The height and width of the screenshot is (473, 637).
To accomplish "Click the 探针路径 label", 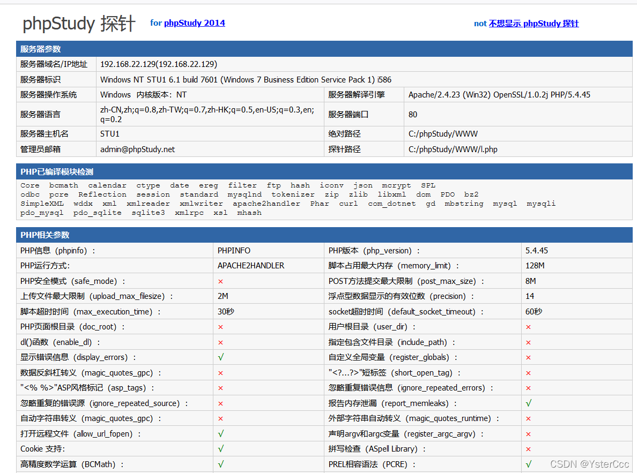I will point(344,149).
